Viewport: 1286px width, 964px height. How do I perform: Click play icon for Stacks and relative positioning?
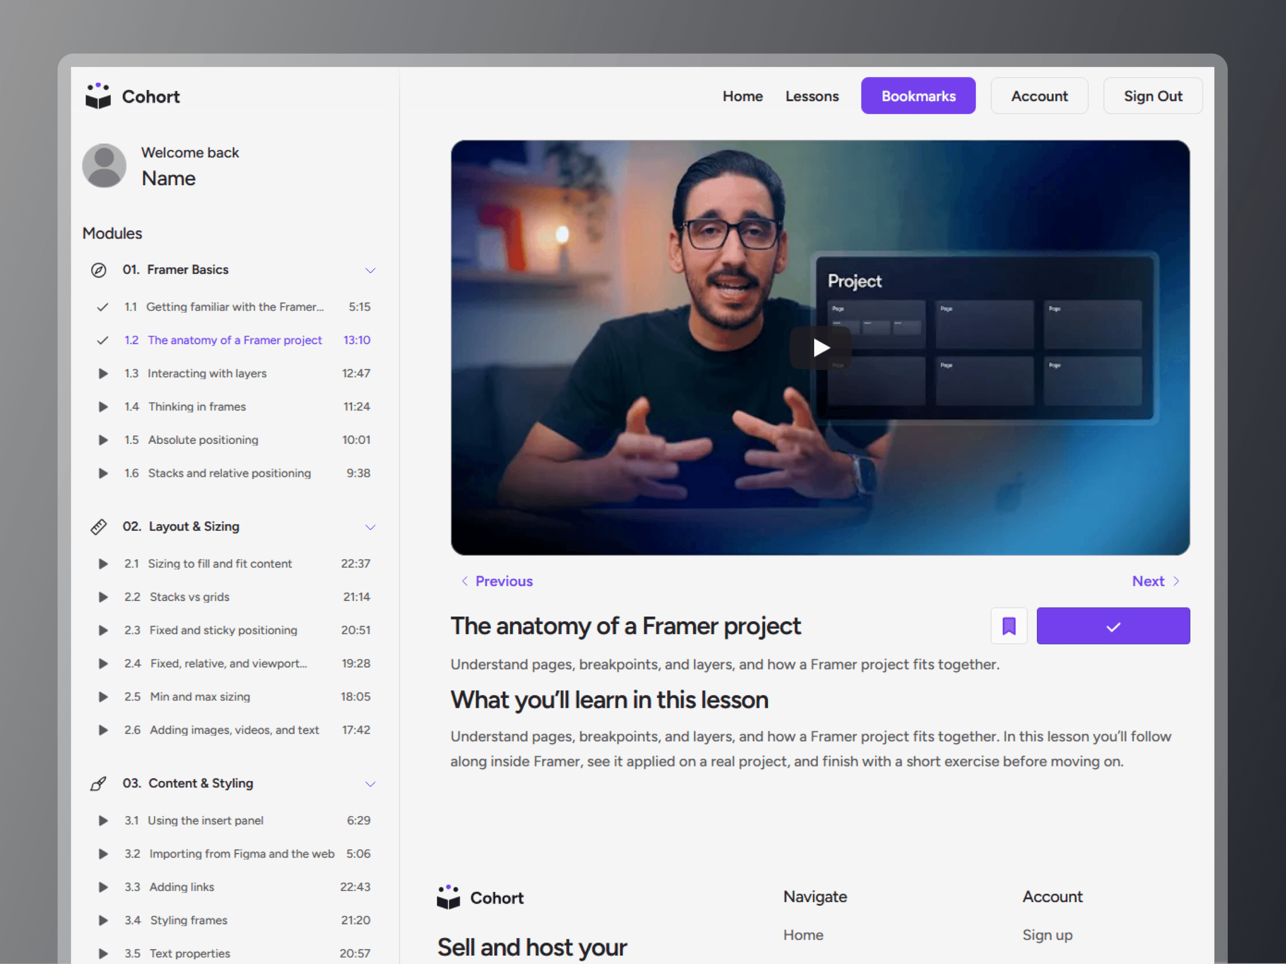(x=103, y=473)
